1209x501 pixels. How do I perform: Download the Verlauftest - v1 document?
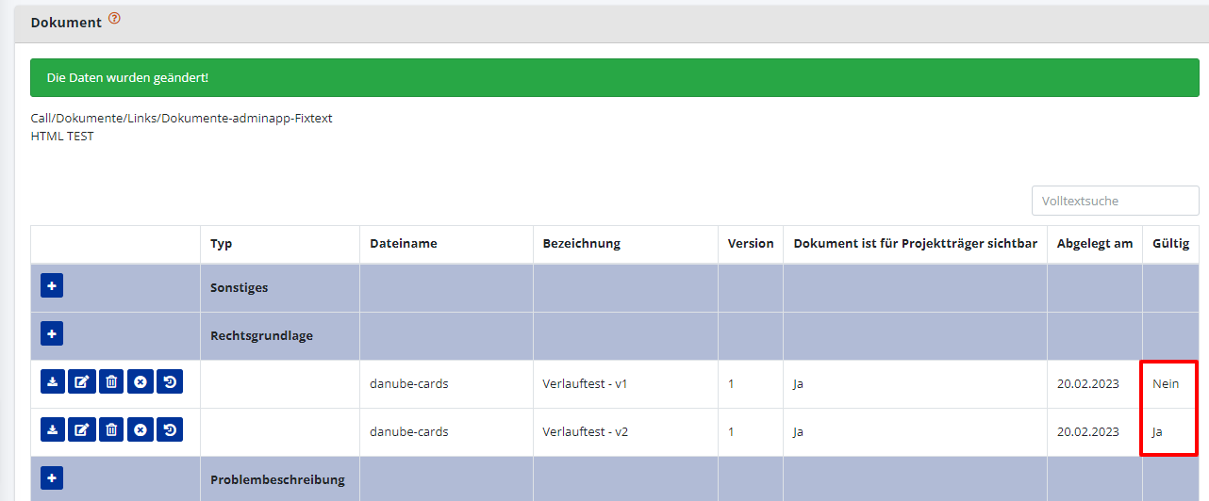[x=53, y=381]
